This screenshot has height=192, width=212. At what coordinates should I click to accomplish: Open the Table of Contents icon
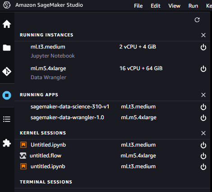(7, 119)
